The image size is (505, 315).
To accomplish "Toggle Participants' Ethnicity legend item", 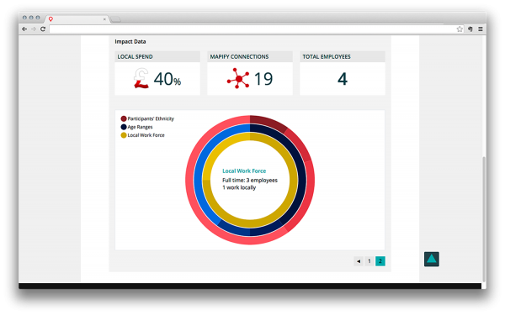I will [147, 118].
